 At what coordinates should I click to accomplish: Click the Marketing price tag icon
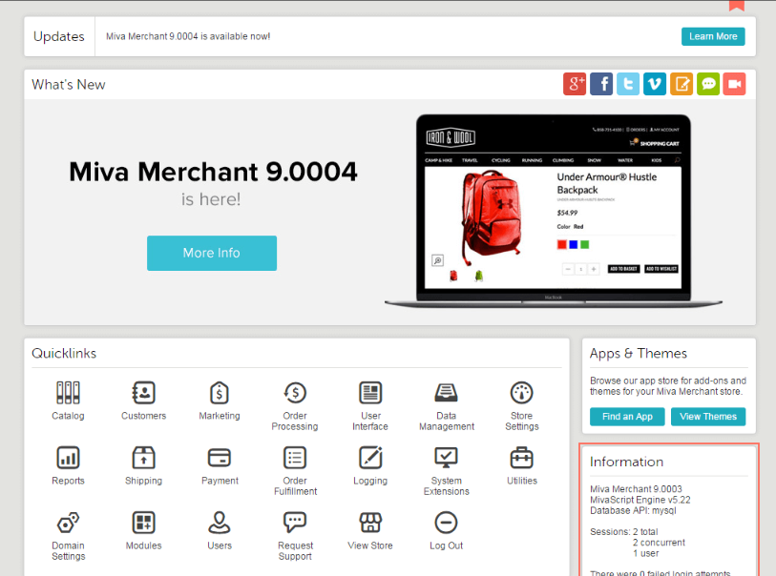point(220,393)
